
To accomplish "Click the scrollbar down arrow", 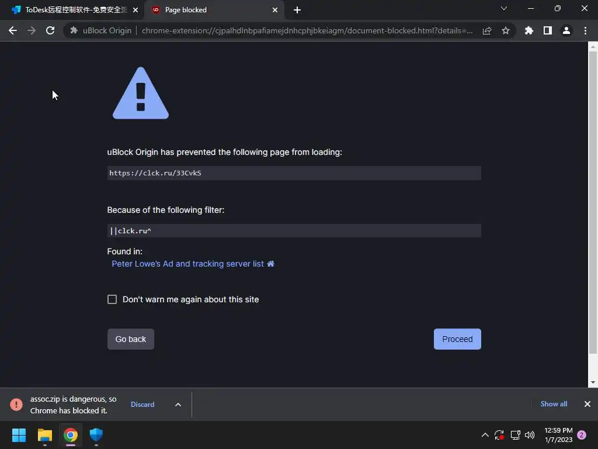I will click(593, 382).
